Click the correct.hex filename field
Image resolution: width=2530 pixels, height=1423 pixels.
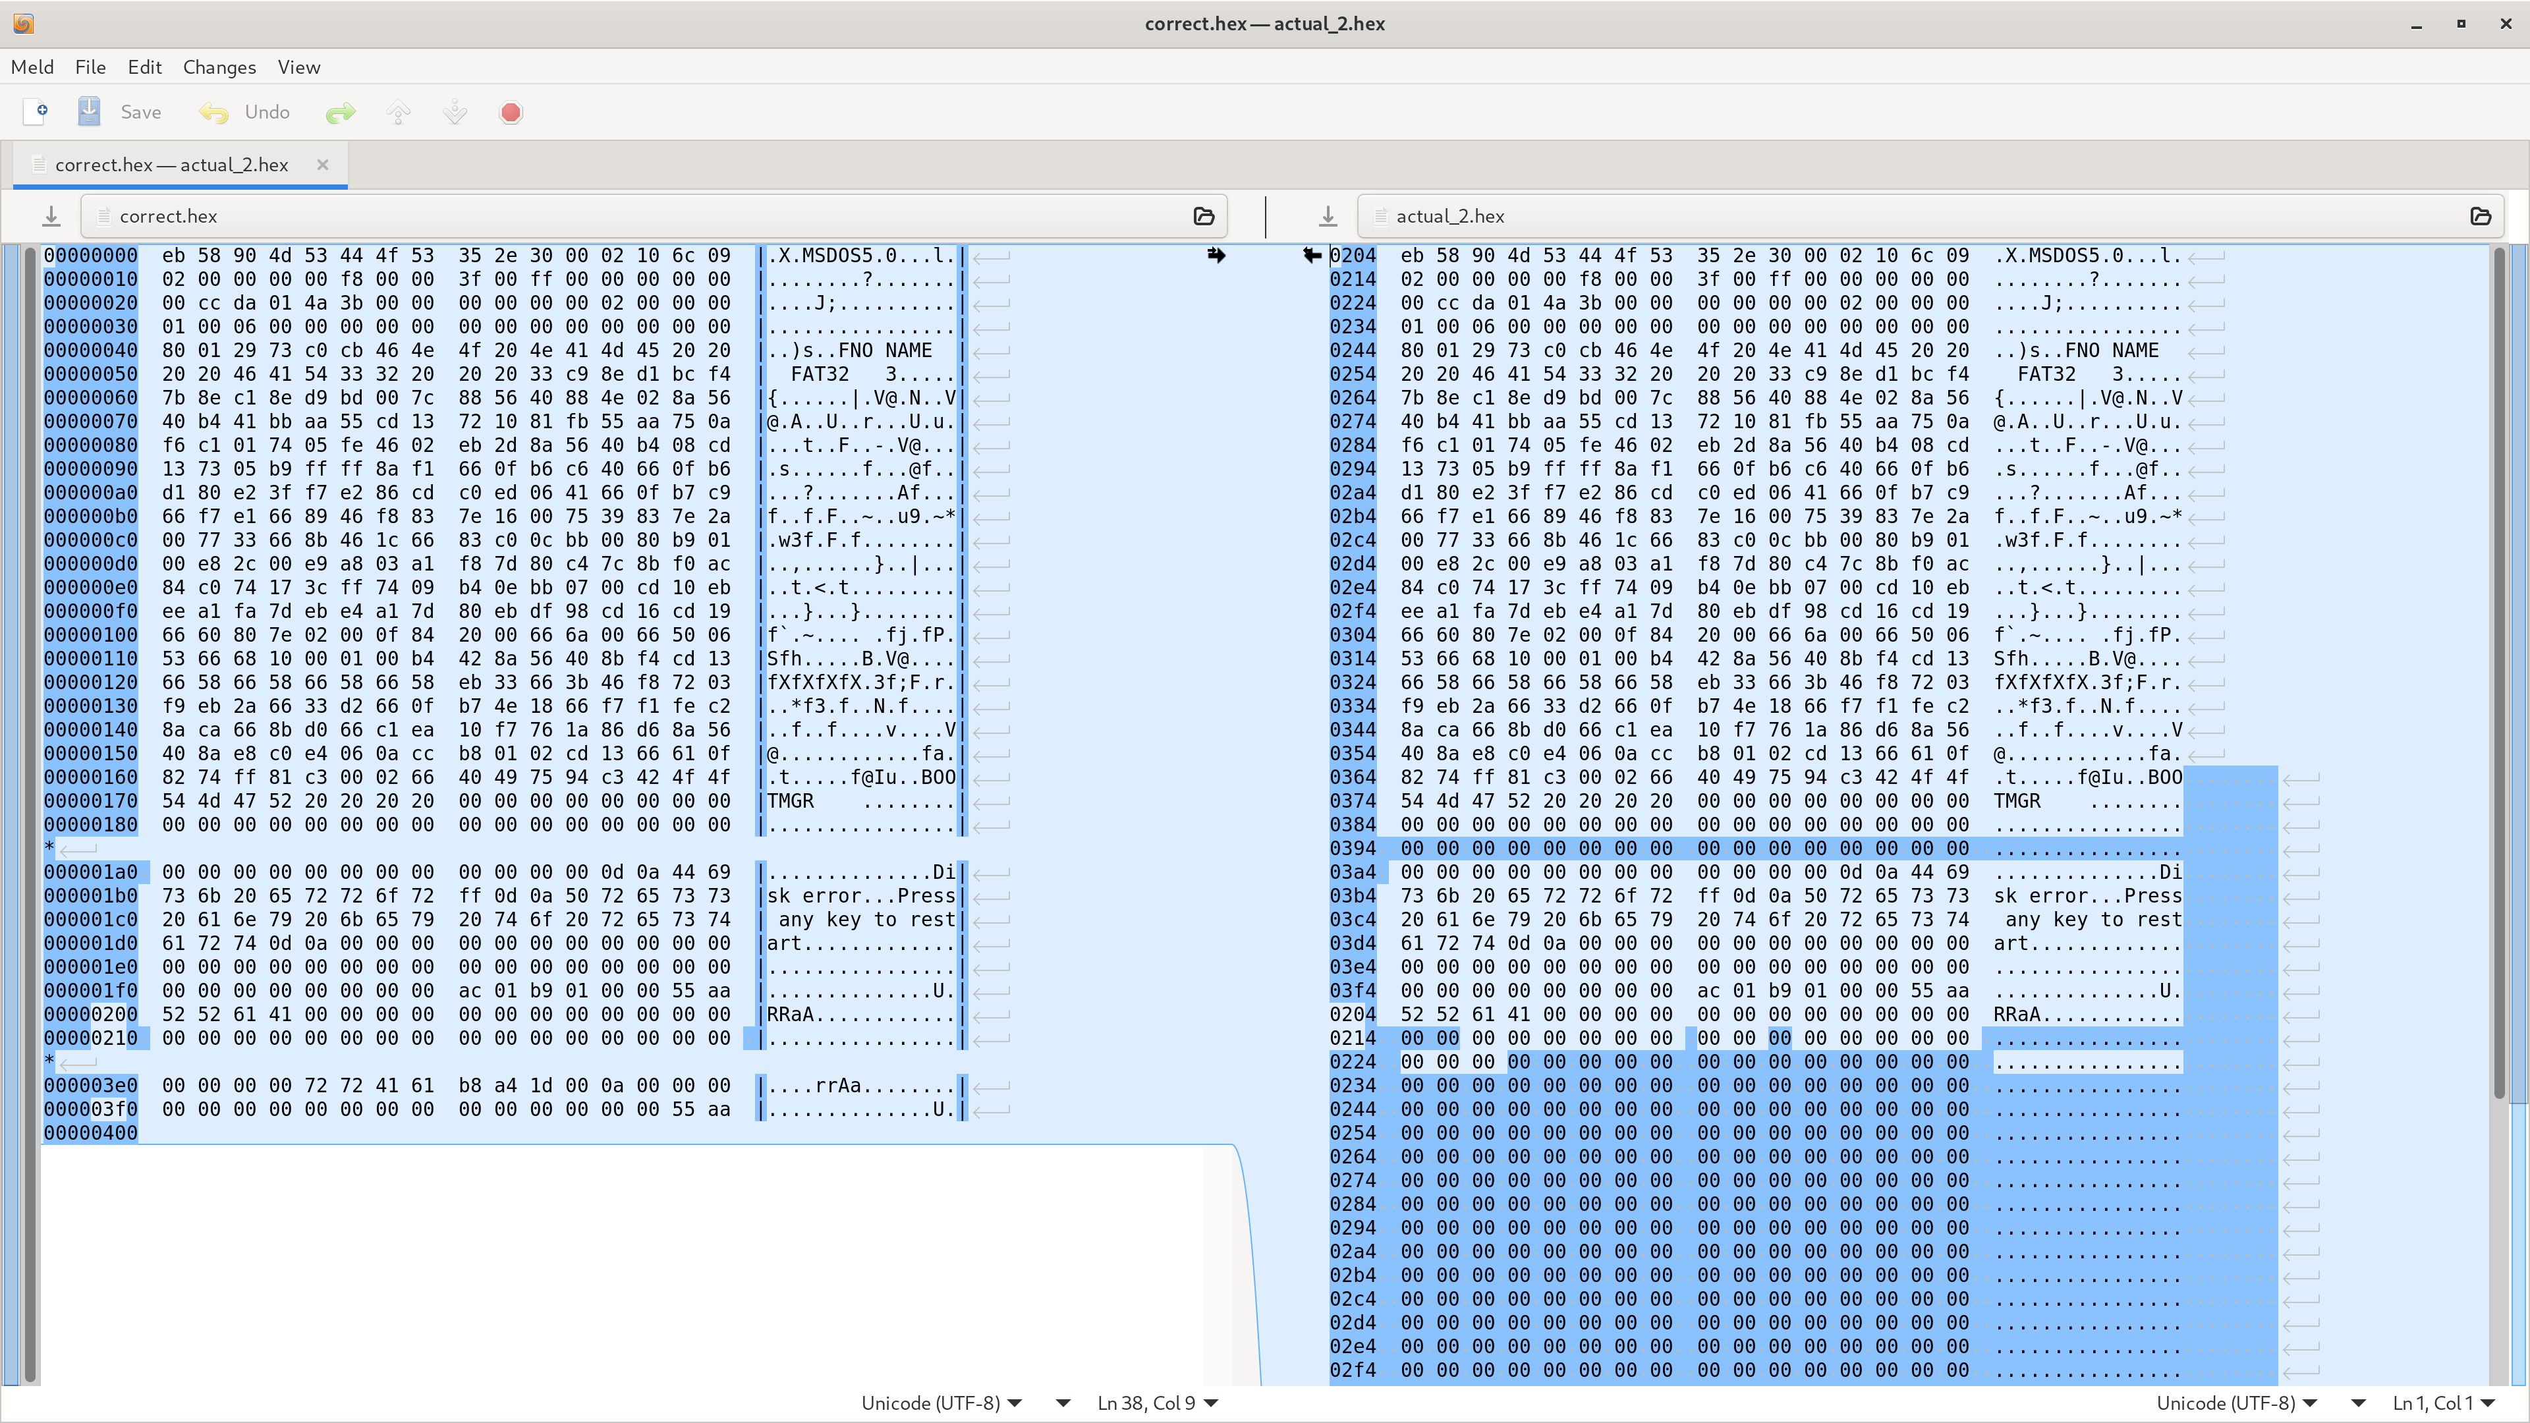638,216
